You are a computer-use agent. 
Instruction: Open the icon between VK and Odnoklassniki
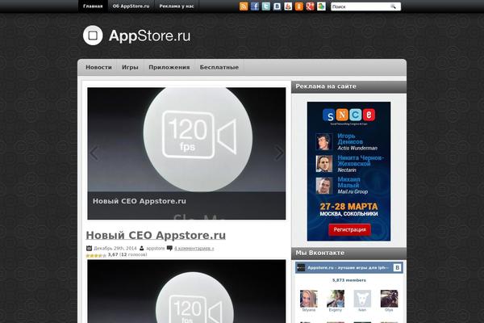288,6
